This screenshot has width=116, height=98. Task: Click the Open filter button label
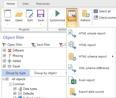(x=15, y=45)
